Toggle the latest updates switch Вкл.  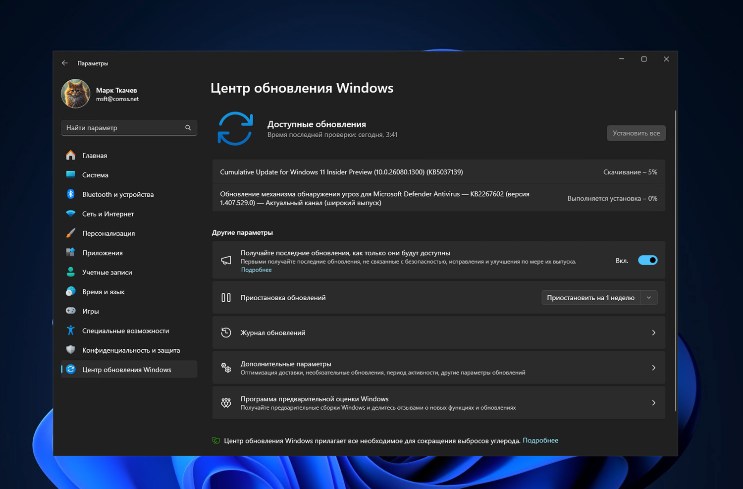tap(647, 260)
